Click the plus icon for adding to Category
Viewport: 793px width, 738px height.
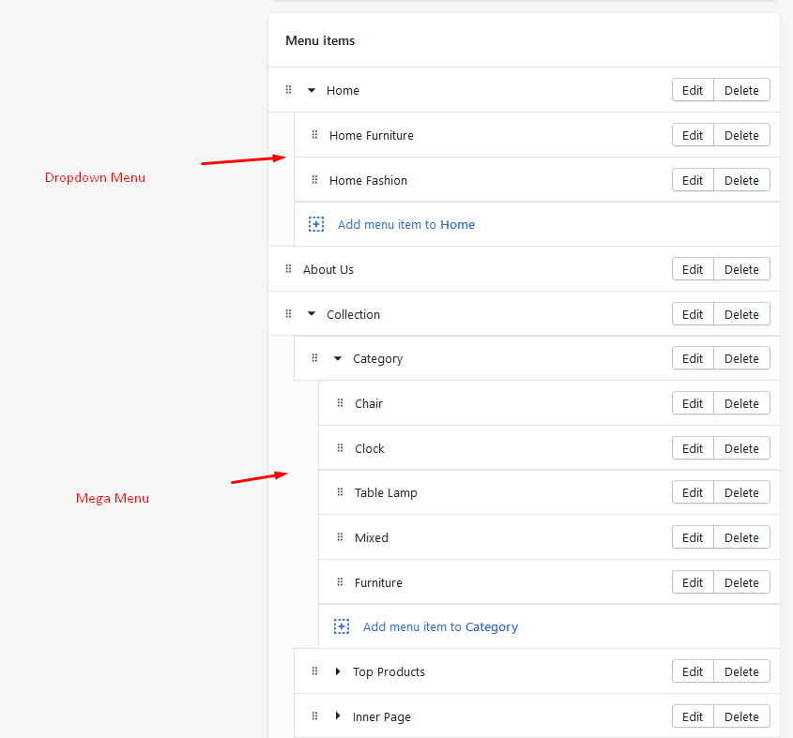pos(342,626)
